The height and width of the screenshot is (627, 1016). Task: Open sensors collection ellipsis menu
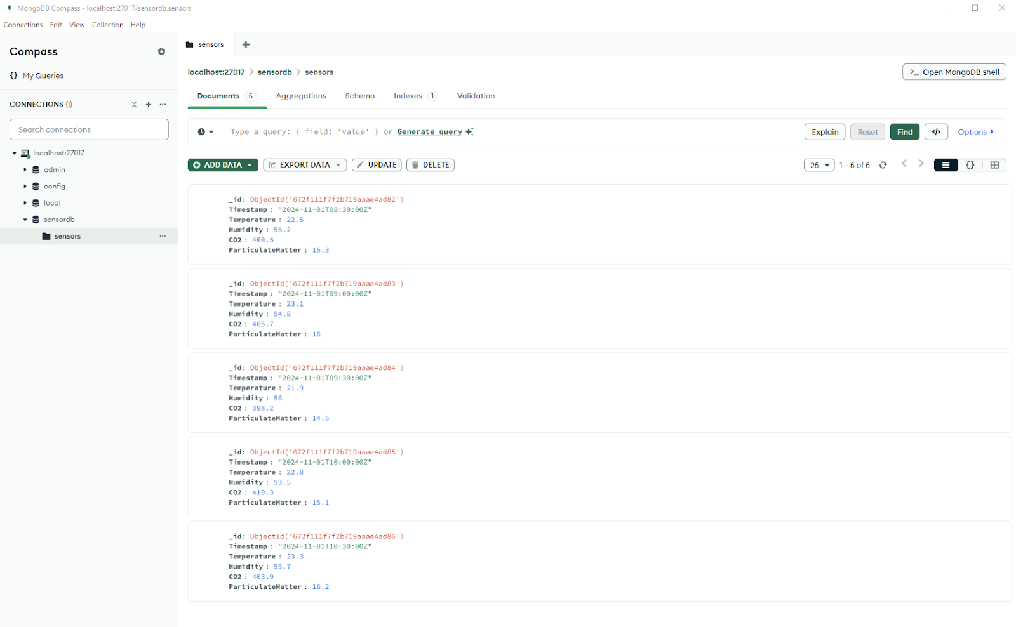point(163,236)
